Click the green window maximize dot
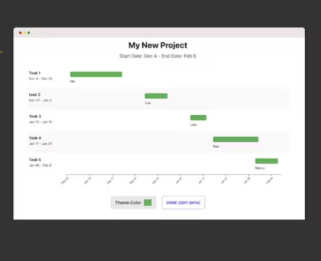This screenshot has height=261, width=321. coord(29,33)
